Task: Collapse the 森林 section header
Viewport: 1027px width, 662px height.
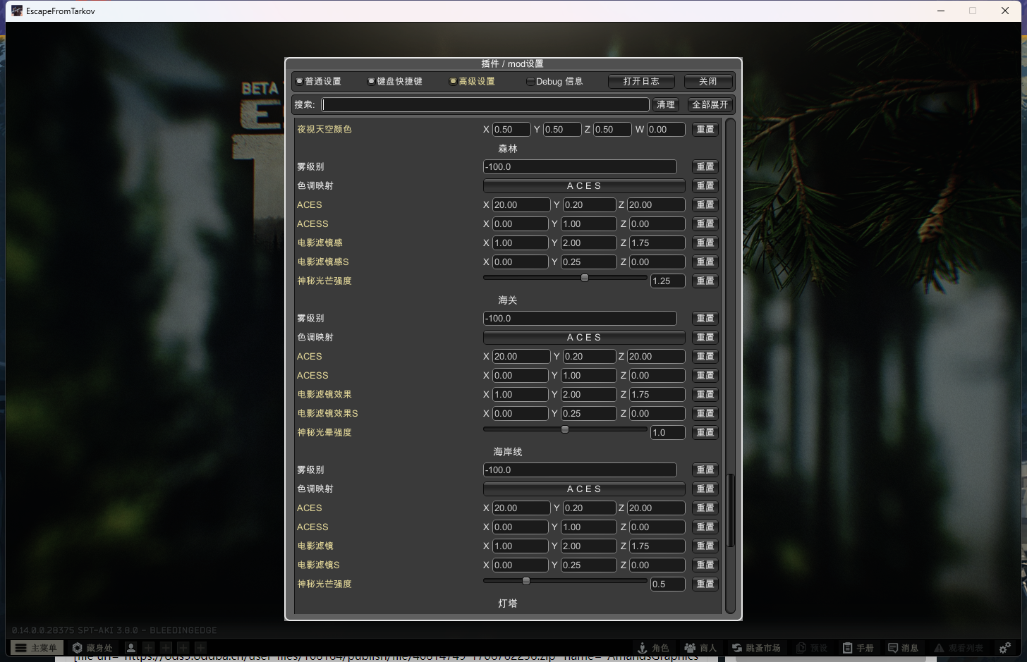Action: coord(508,149)
